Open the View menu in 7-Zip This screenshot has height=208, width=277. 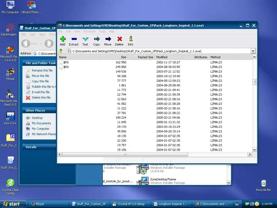click(77, 31)
